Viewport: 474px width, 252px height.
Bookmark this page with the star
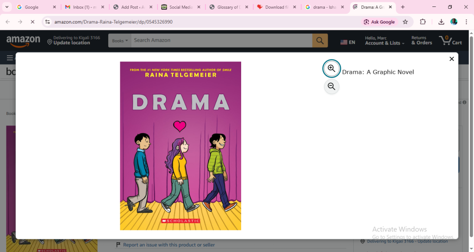(405, 22)
